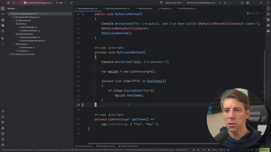The width and height of the screenshot is (271, 152).
Task: Click Dan Clarke author lens above GetItems
Action: pos(116,115)
